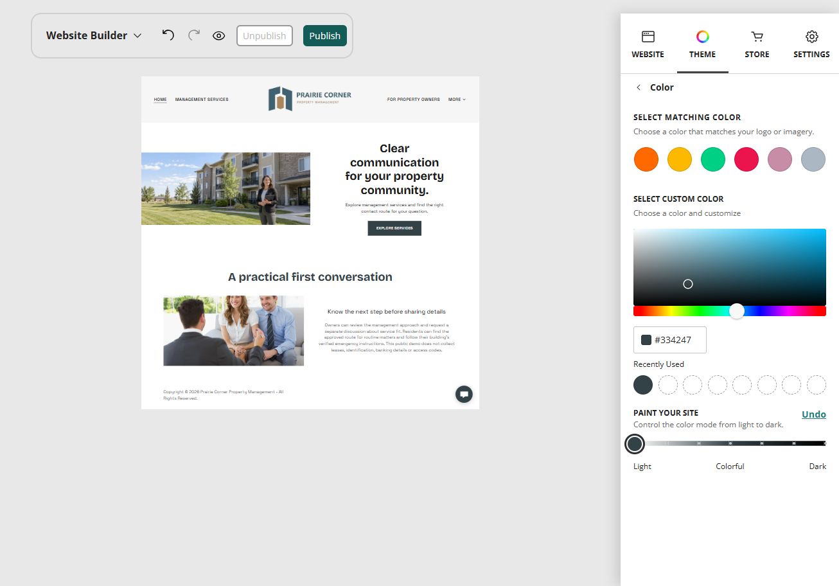This screenshot has height=586, width=839.
Task: Click the undo arrow icon
Action: pos(168,35)
